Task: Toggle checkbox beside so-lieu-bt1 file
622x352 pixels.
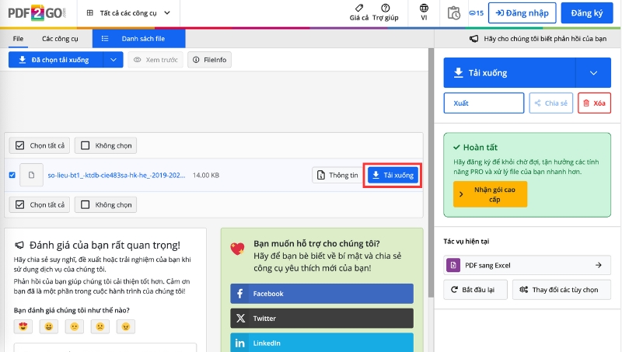Action: [x=12, y=175]
